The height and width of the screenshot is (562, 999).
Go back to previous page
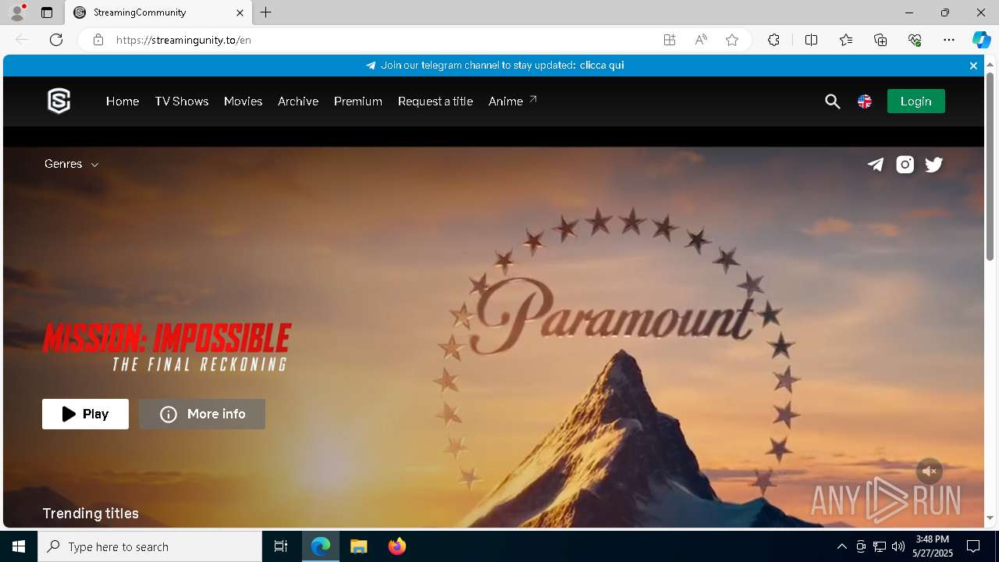point(22,40)
